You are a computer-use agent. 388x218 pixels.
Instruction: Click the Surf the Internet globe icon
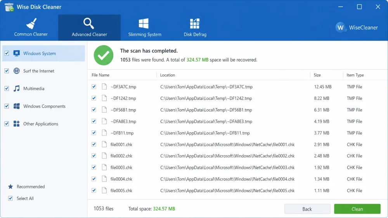[x=17, y=71]
